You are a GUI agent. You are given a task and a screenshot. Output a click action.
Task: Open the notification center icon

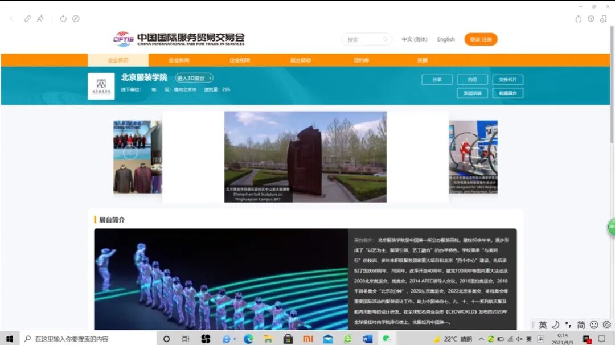pyautogui.click(x=602, y=339)
